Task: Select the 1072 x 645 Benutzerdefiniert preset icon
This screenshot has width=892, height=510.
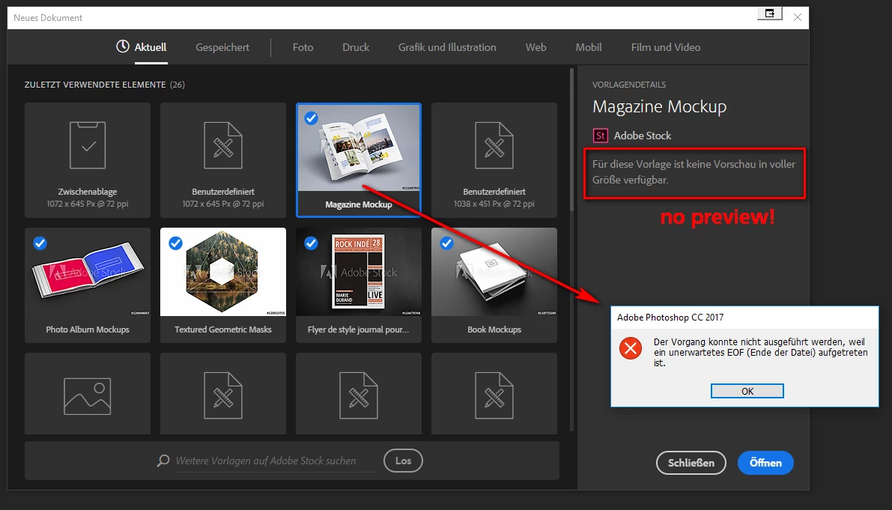Action: [223, 145]
